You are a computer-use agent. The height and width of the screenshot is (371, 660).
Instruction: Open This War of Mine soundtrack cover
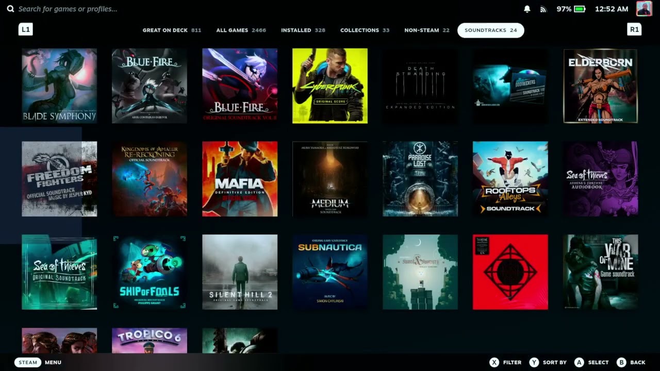coord(601,272)
